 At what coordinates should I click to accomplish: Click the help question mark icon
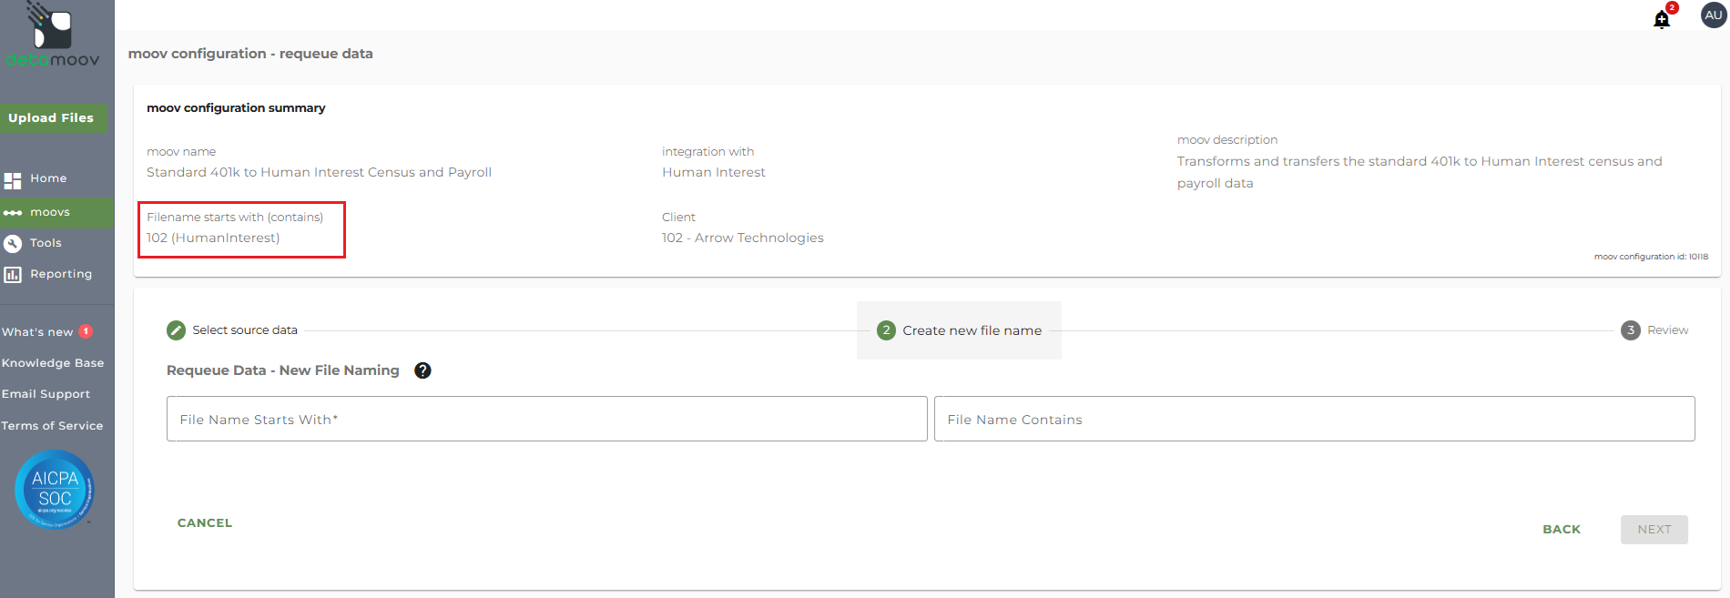[422, 370]
